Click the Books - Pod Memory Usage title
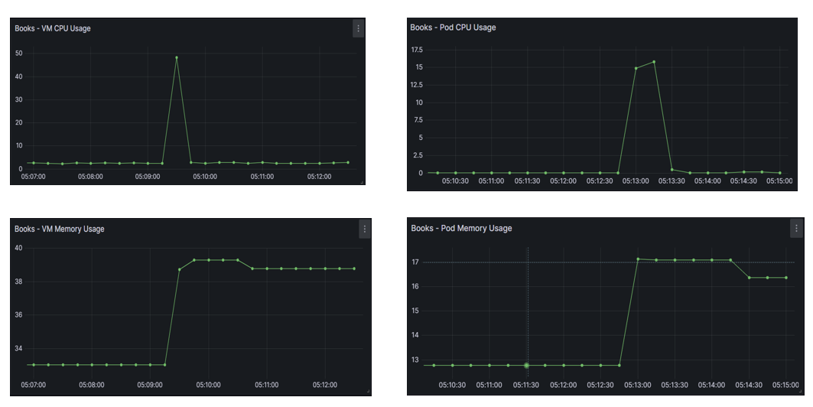Screen dimensions: 813x407 pos(461,228)
